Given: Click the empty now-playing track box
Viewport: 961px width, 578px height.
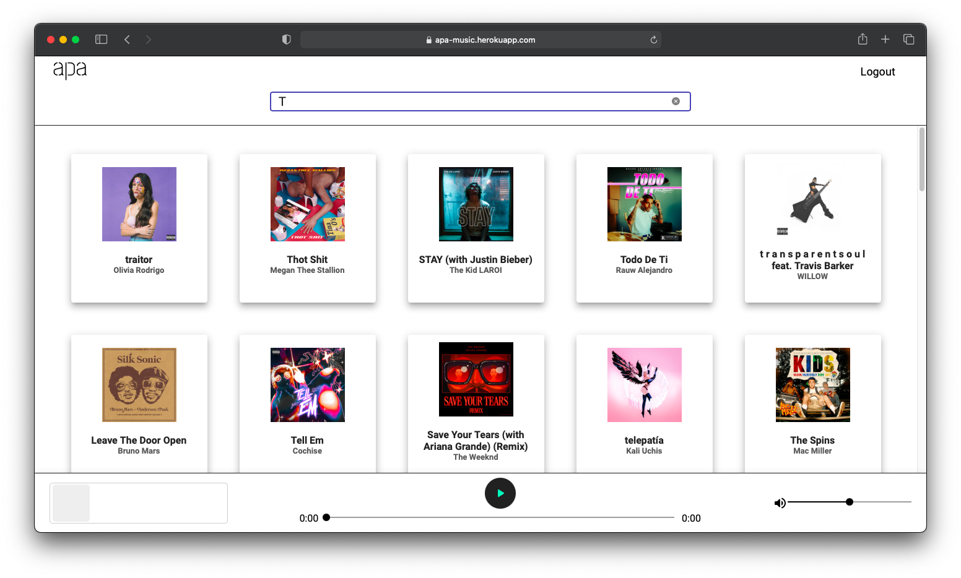Looking at the screenshot, I should click(139, 503).
